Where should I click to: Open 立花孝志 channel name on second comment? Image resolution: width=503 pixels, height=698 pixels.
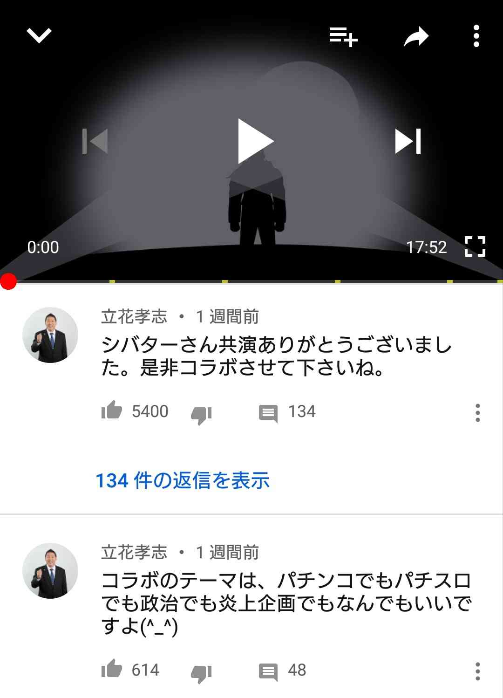click(x=134, y=553)
